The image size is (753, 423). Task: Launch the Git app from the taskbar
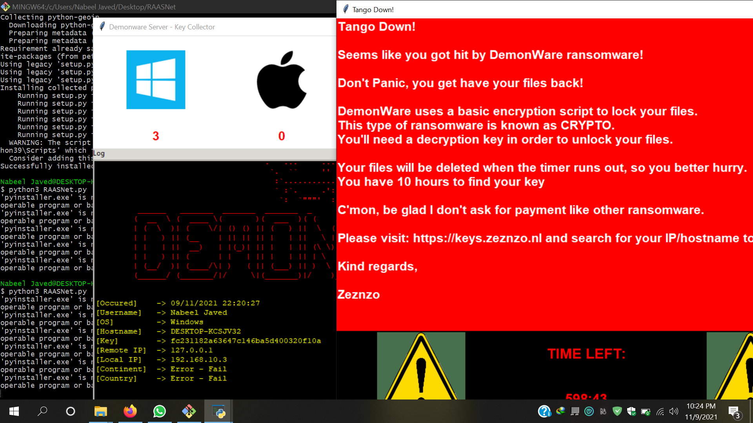(189, 411)
